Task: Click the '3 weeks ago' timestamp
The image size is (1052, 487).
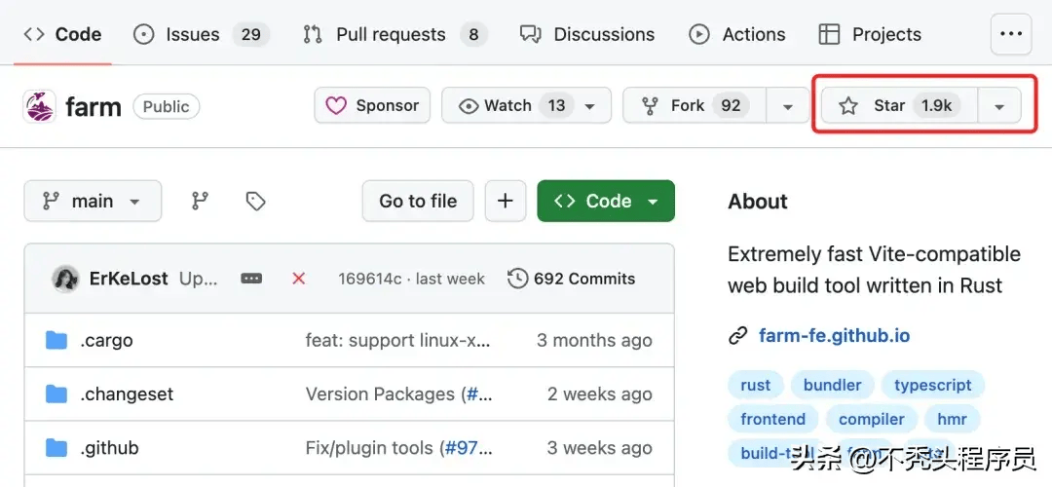Action: [600, 447]
